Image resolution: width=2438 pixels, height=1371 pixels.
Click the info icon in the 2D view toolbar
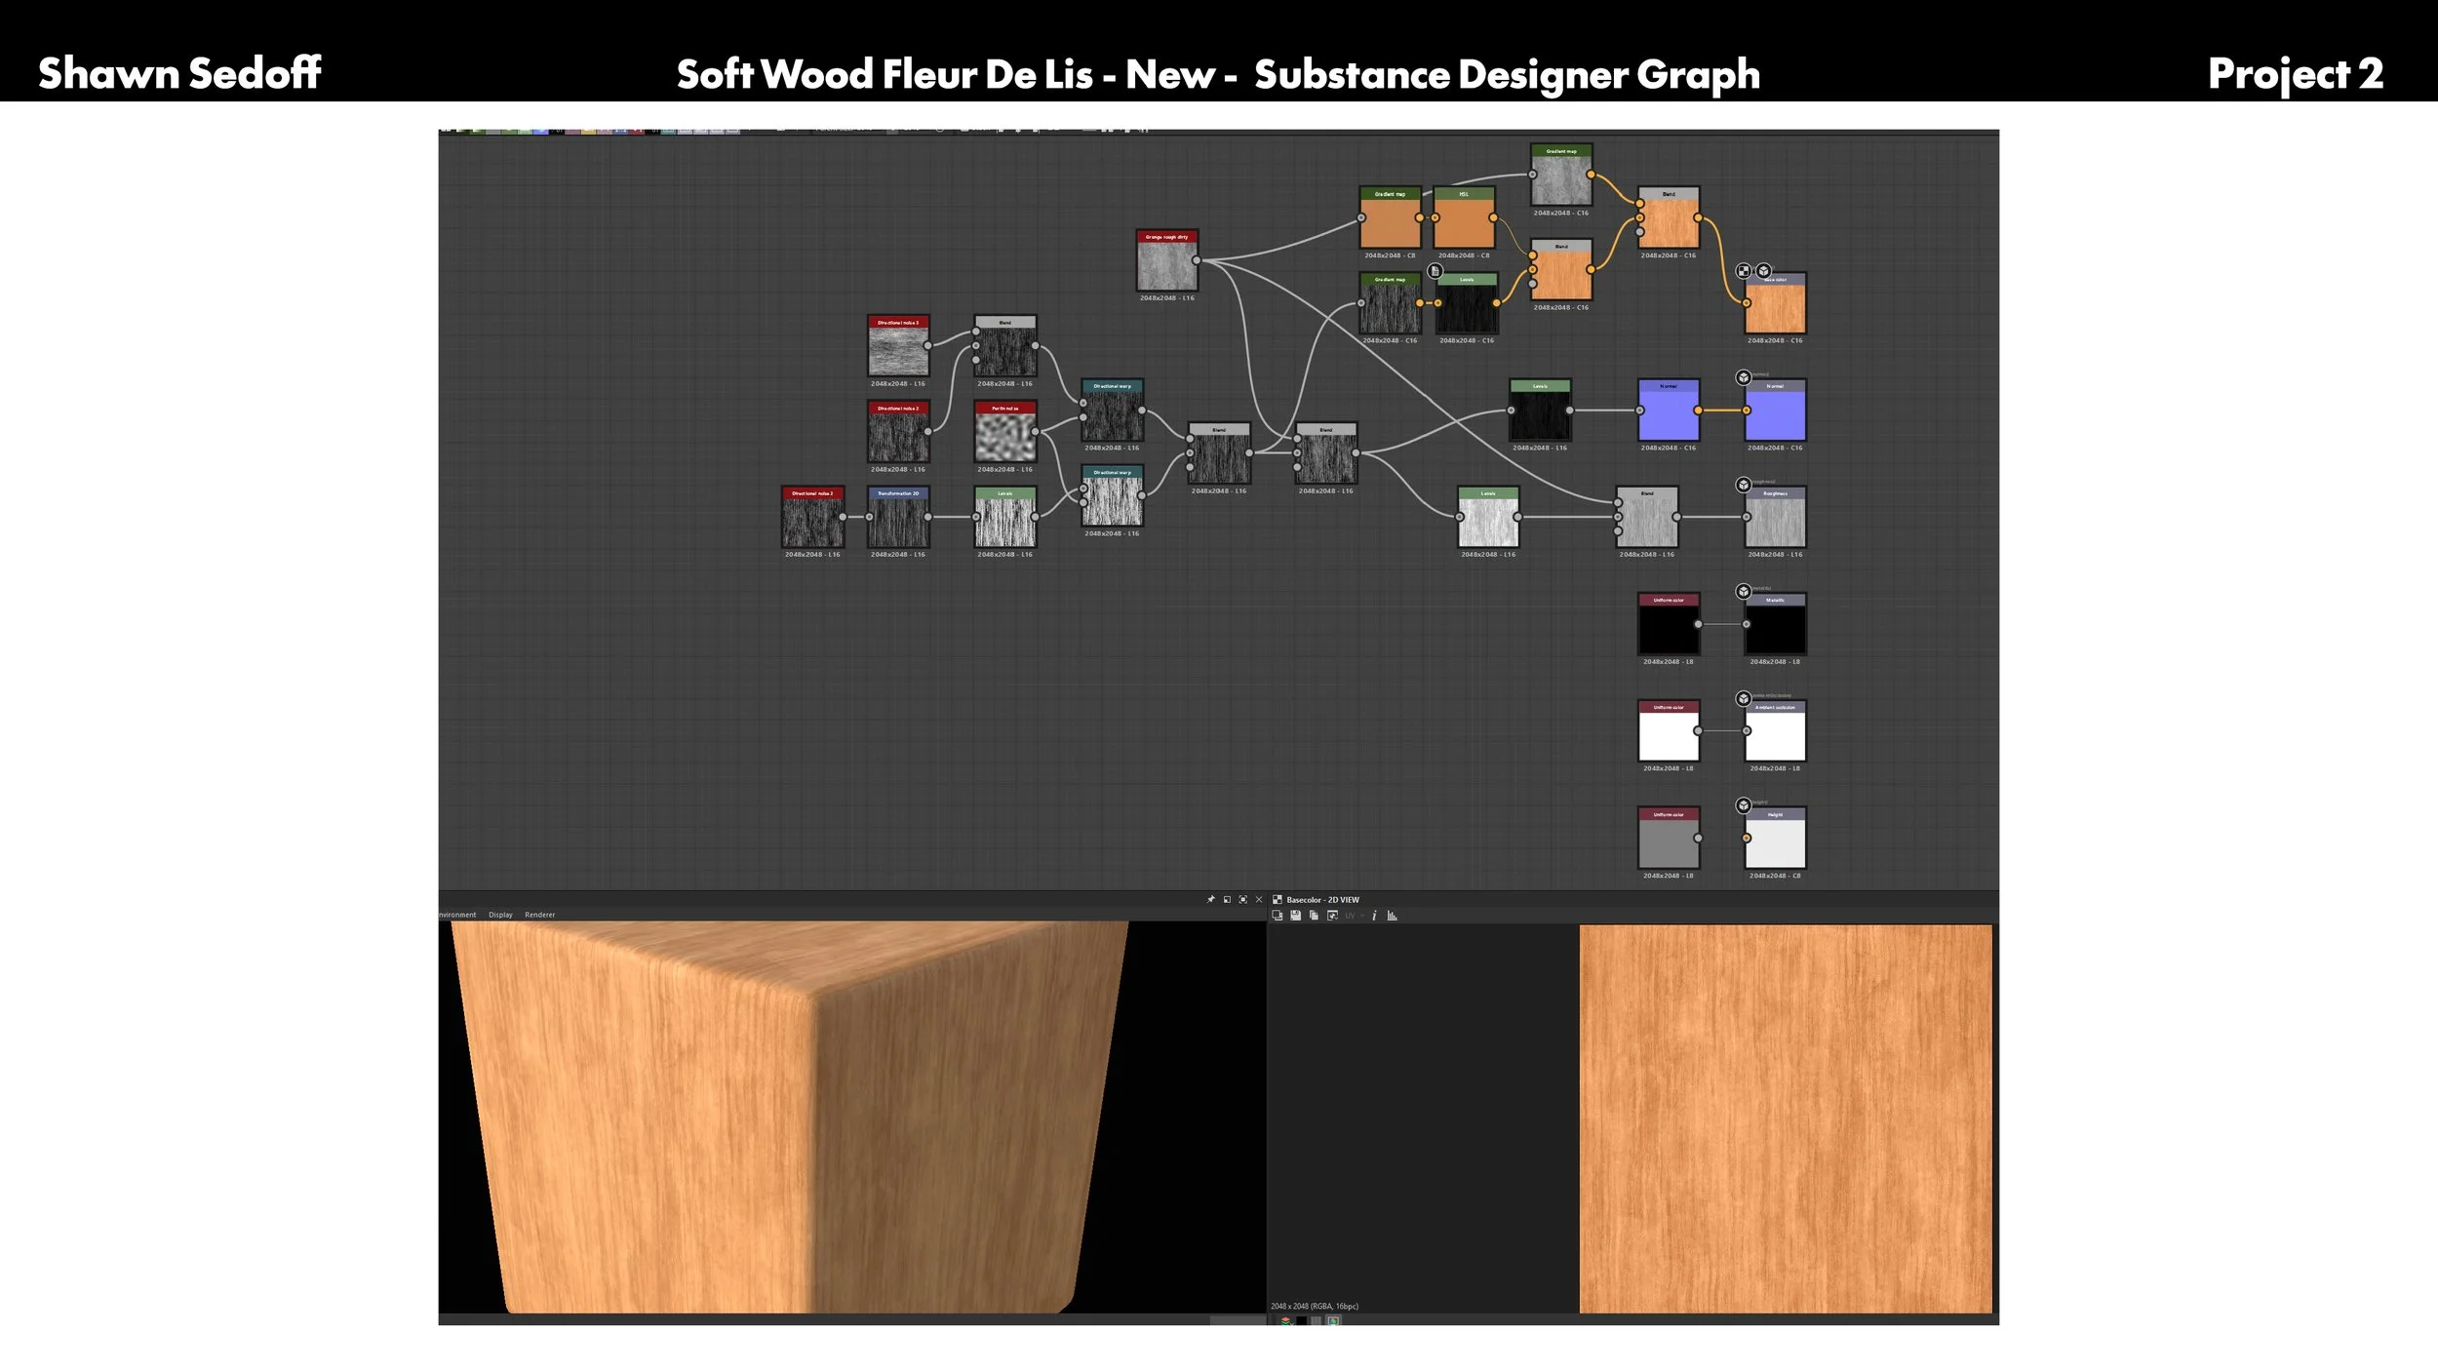(1374, 916)
